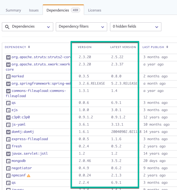Click version 0.0.24 in npmconf row
This screenshot has width=177, height=190.
[x=85, y=175]
